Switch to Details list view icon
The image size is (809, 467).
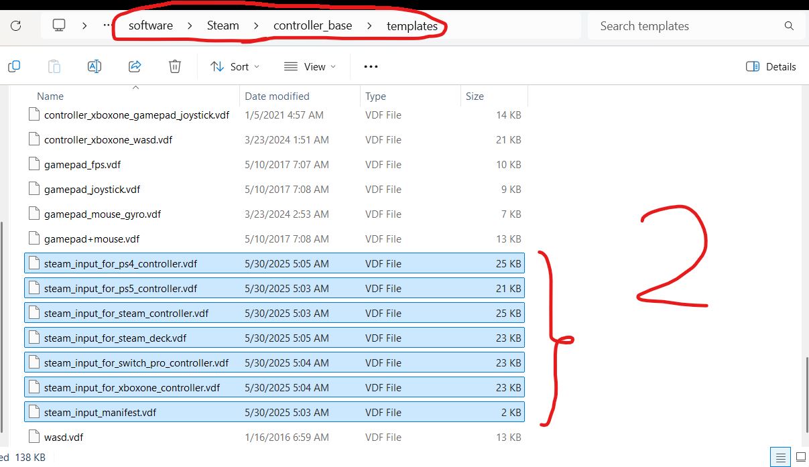click(x=779, y=458)
